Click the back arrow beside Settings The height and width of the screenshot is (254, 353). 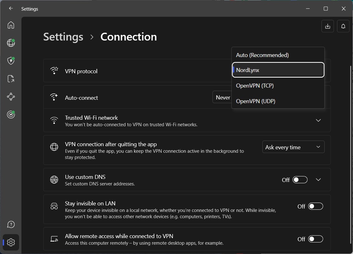(x=11, y=8)
